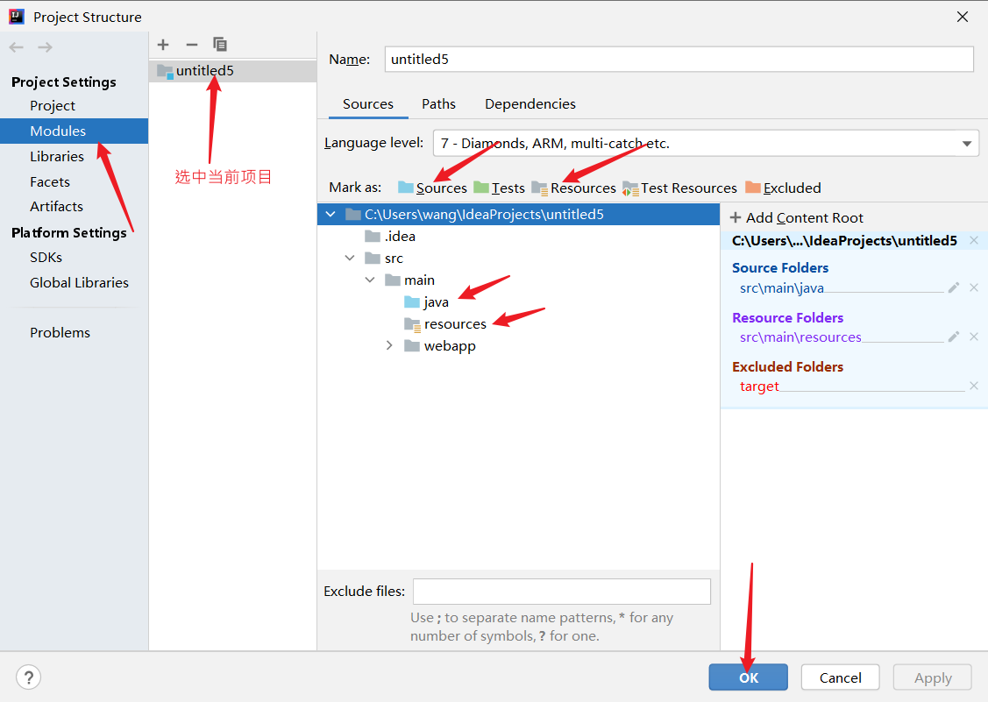This screenshot has width=988, height=702.
Task: Mark folder as Tests
Action: tap(499, 188)
